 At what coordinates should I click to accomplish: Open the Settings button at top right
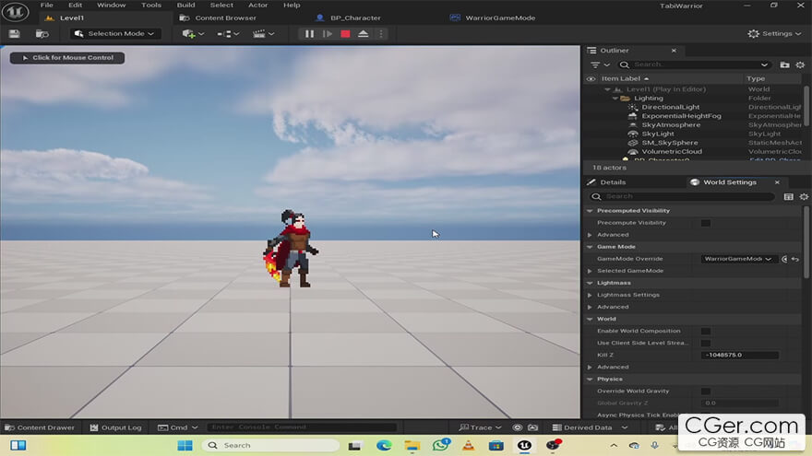tap(774, 33)
